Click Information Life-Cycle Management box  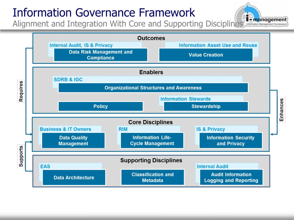coord(152,140)
